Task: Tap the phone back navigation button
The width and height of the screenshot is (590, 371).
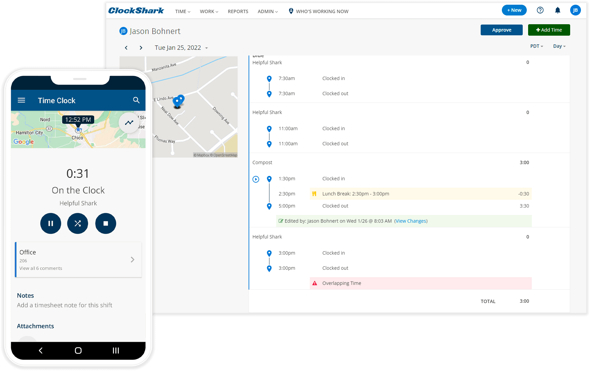Action: click(x=41, y=350)
